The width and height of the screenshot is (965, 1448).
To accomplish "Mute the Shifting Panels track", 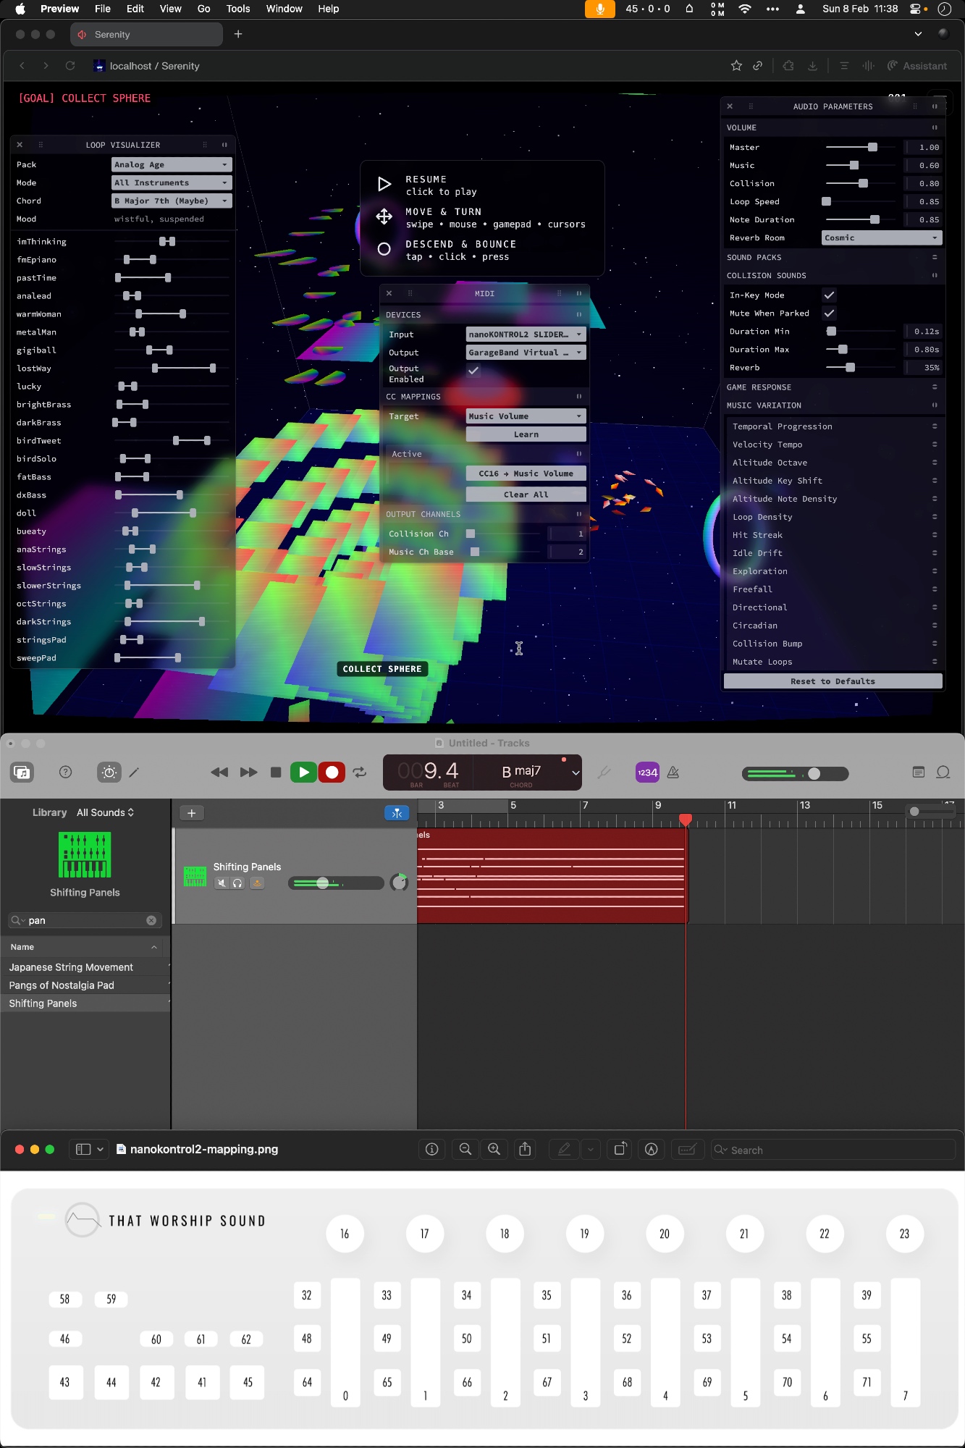I will tap(222, 883).
